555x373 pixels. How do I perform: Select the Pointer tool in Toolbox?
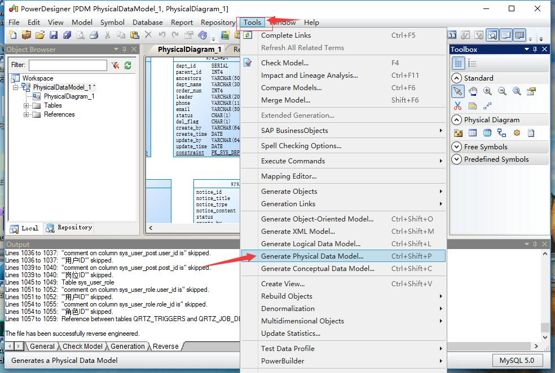pyautogui.click(x=457, y=91)
